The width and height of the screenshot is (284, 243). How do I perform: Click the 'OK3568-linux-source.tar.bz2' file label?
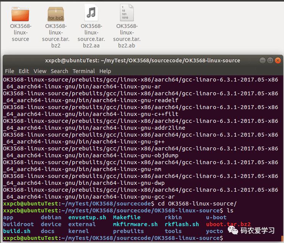click(56, 36)
